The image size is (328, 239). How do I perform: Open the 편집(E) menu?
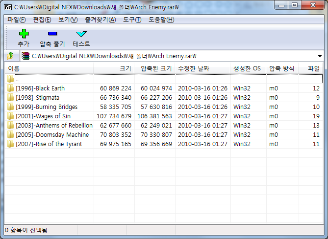(x=42, y=20)
